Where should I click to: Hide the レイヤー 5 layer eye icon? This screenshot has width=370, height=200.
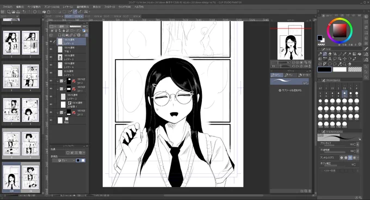[51, 41]
